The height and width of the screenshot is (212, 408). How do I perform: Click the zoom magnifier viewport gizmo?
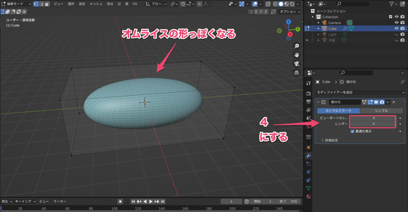[296, 46]
